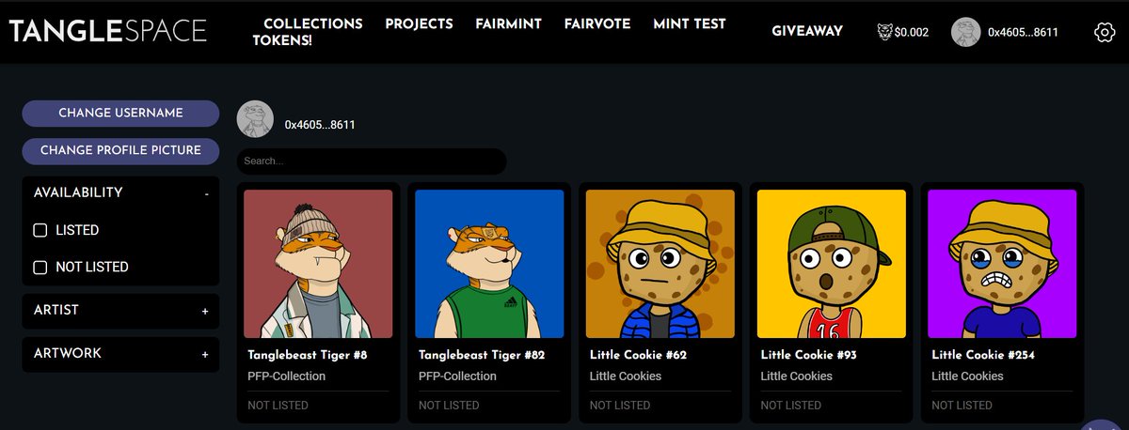Open the Tanglebeast Tiger #8 thumbnail
Screen dimensions: 1129x430
(318, 264)
